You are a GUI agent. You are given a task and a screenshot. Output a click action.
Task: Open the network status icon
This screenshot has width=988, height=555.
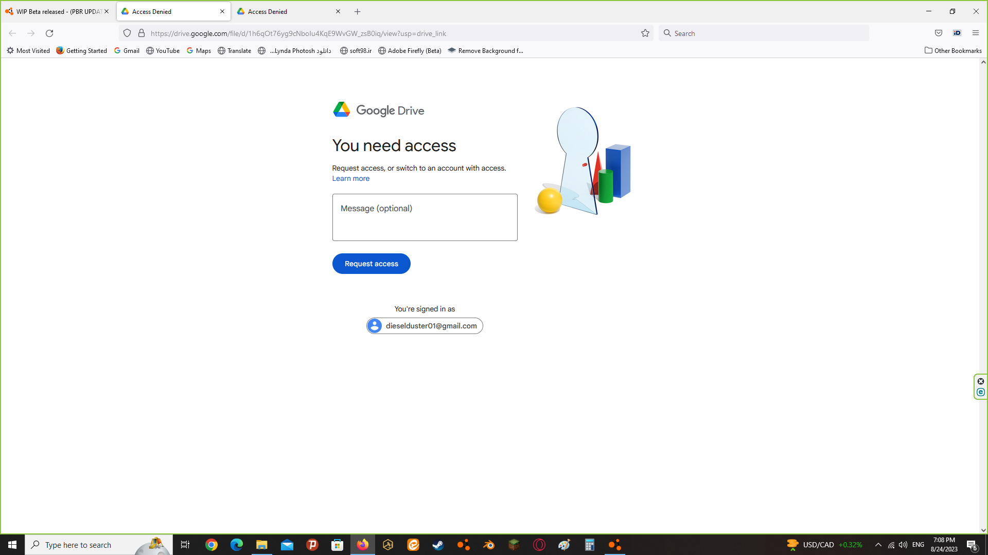pyautogui.click(x=891, y=545)
